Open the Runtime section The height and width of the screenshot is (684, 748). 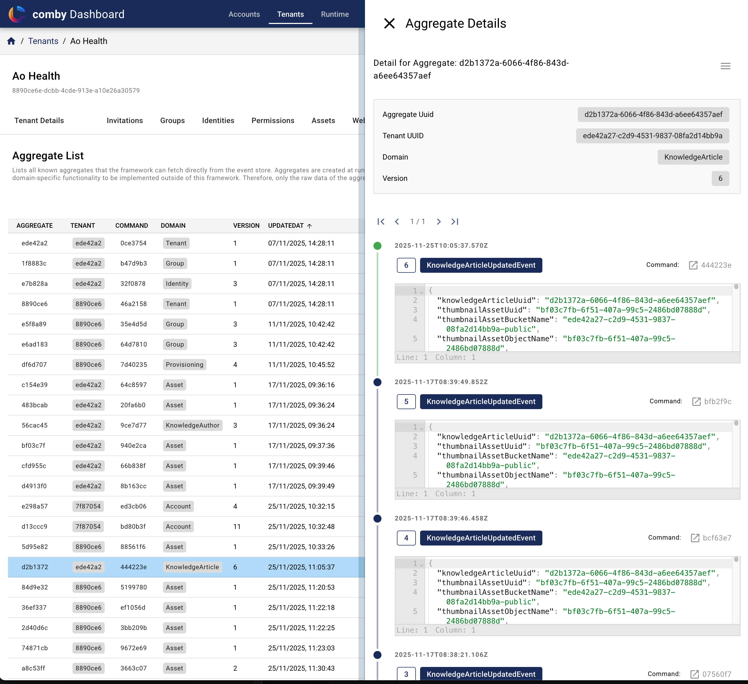(335, 14)
